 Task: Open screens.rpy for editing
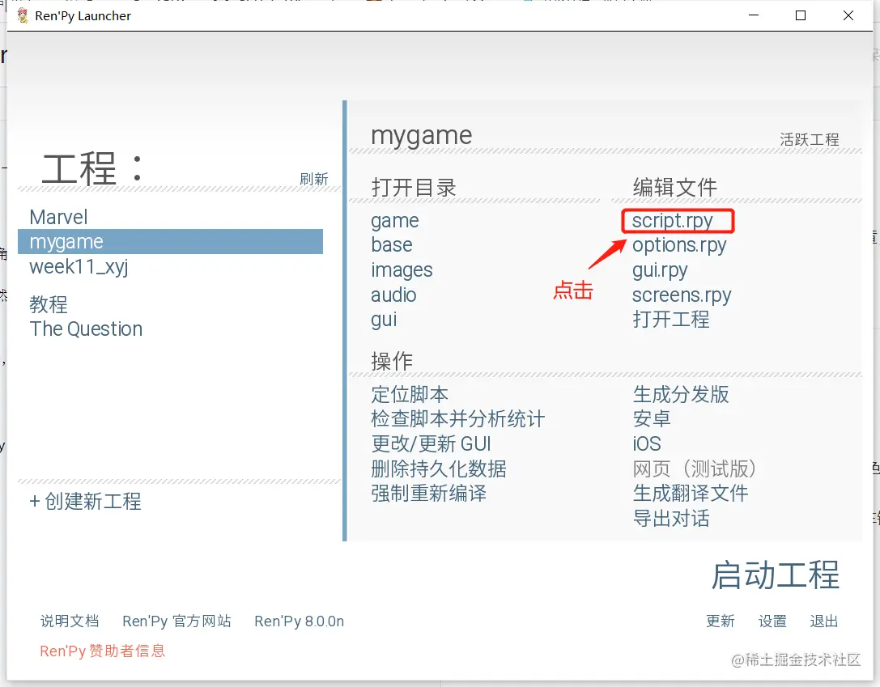[x=682, y=295]
